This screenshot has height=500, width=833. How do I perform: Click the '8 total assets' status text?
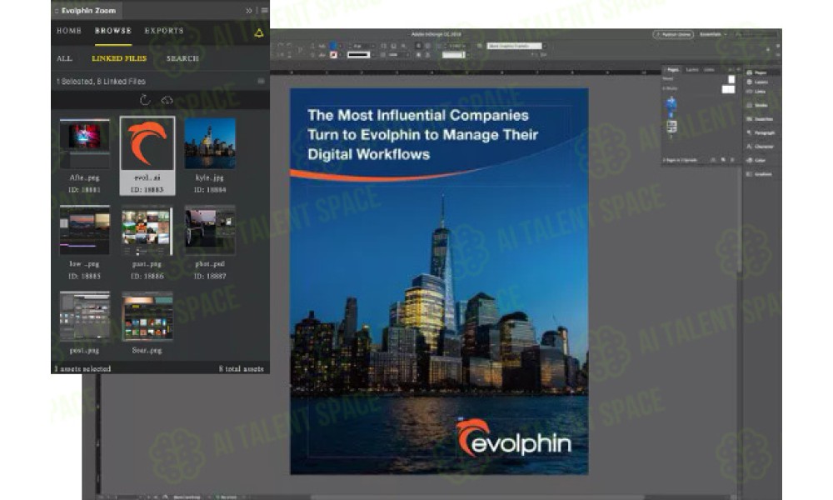[242, 368]
